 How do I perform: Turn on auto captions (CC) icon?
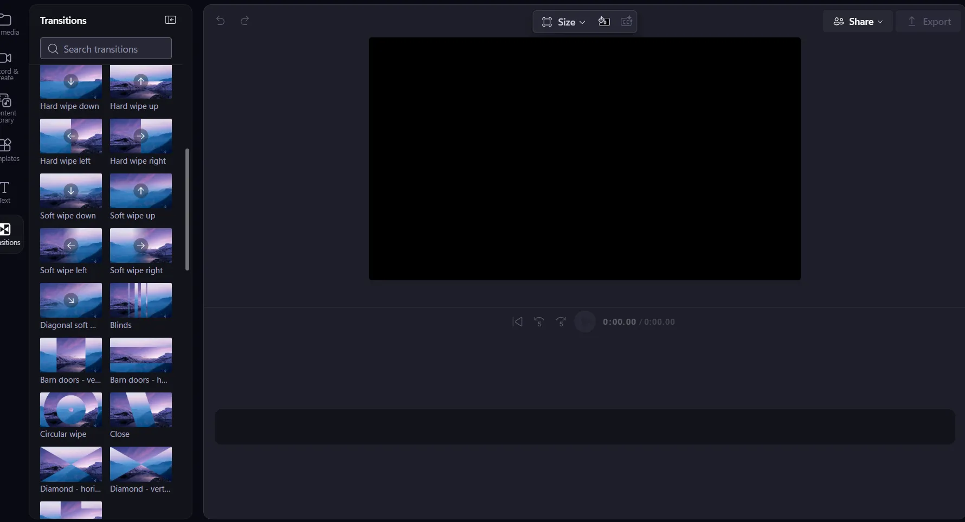pos(626,22)
